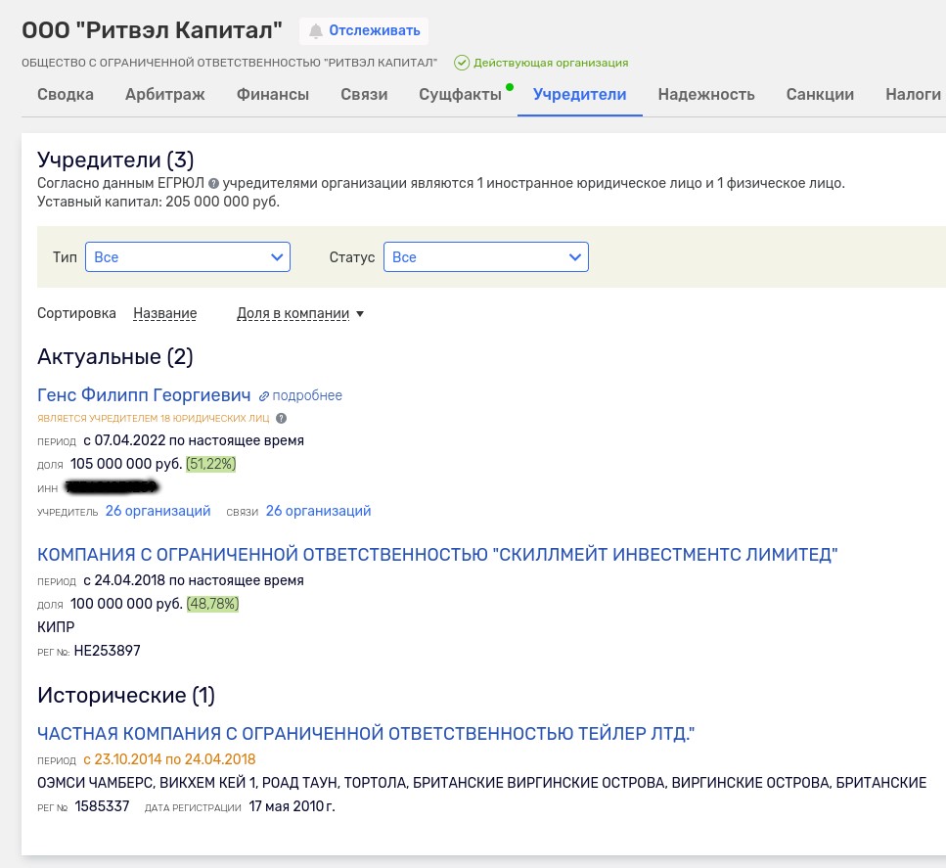Open the Связи tab
The height and width of the screenshot is (868, 946).
coord(364,94)
